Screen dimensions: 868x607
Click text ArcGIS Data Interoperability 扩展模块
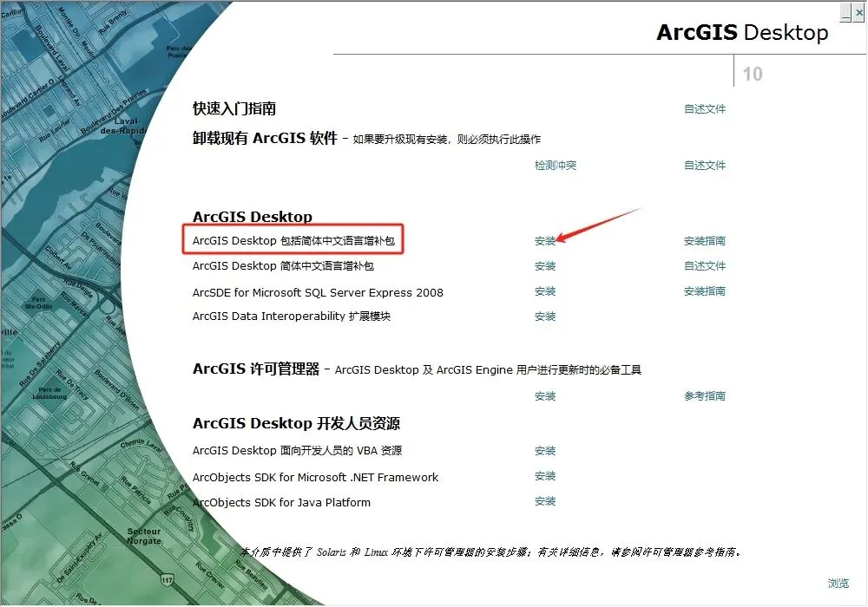pyautogui.click(x=291, y=317)
